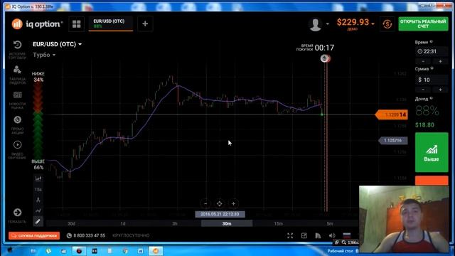The image size is (455, 256).
Task: Select the 3h timeframe
Action: [x=175, y=223]
